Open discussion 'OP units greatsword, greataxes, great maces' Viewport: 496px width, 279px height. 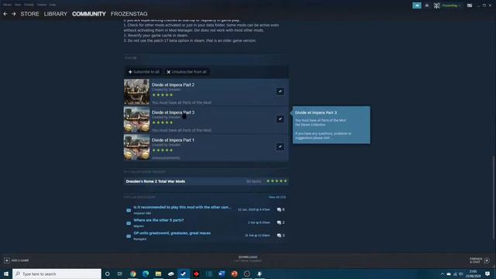(172, 233)
